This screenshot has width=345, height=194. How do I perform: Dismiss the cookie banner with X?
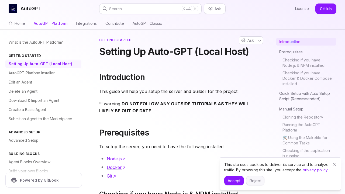(x=334, y=164)
